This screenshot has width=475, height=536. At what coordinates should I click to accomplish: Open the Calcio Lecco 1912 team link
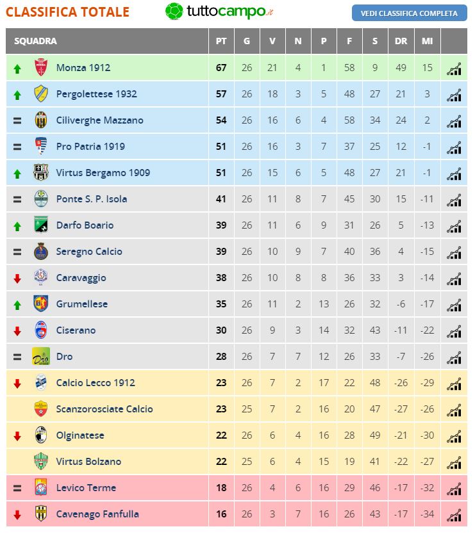point(96,383)
